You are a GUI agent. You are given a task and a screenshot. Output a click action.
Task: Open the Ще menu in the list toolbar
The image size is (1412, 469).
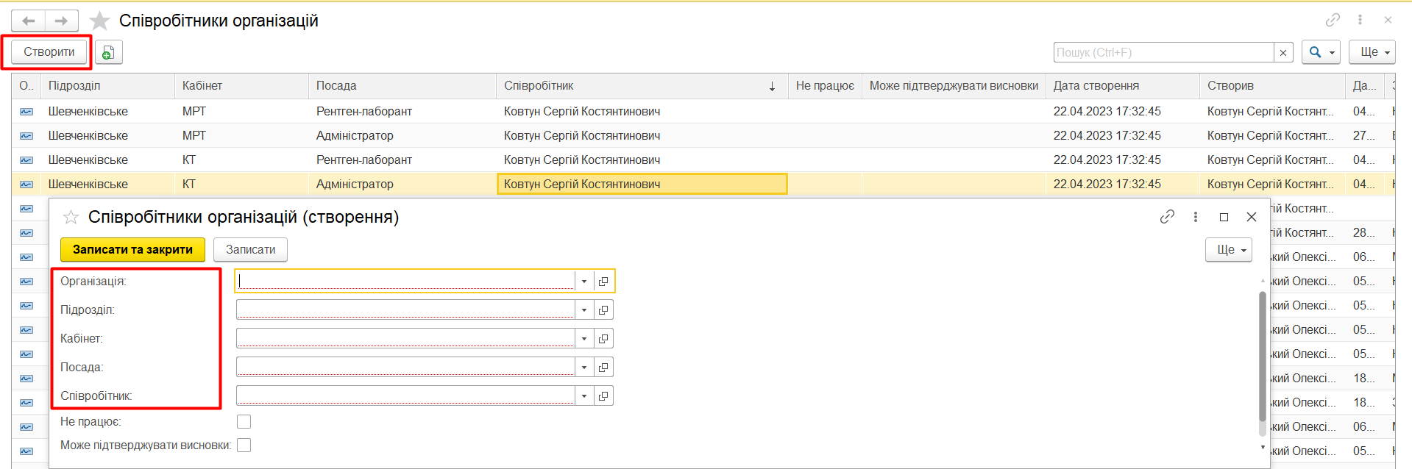pyautogui.click(x=1372, y=52)
